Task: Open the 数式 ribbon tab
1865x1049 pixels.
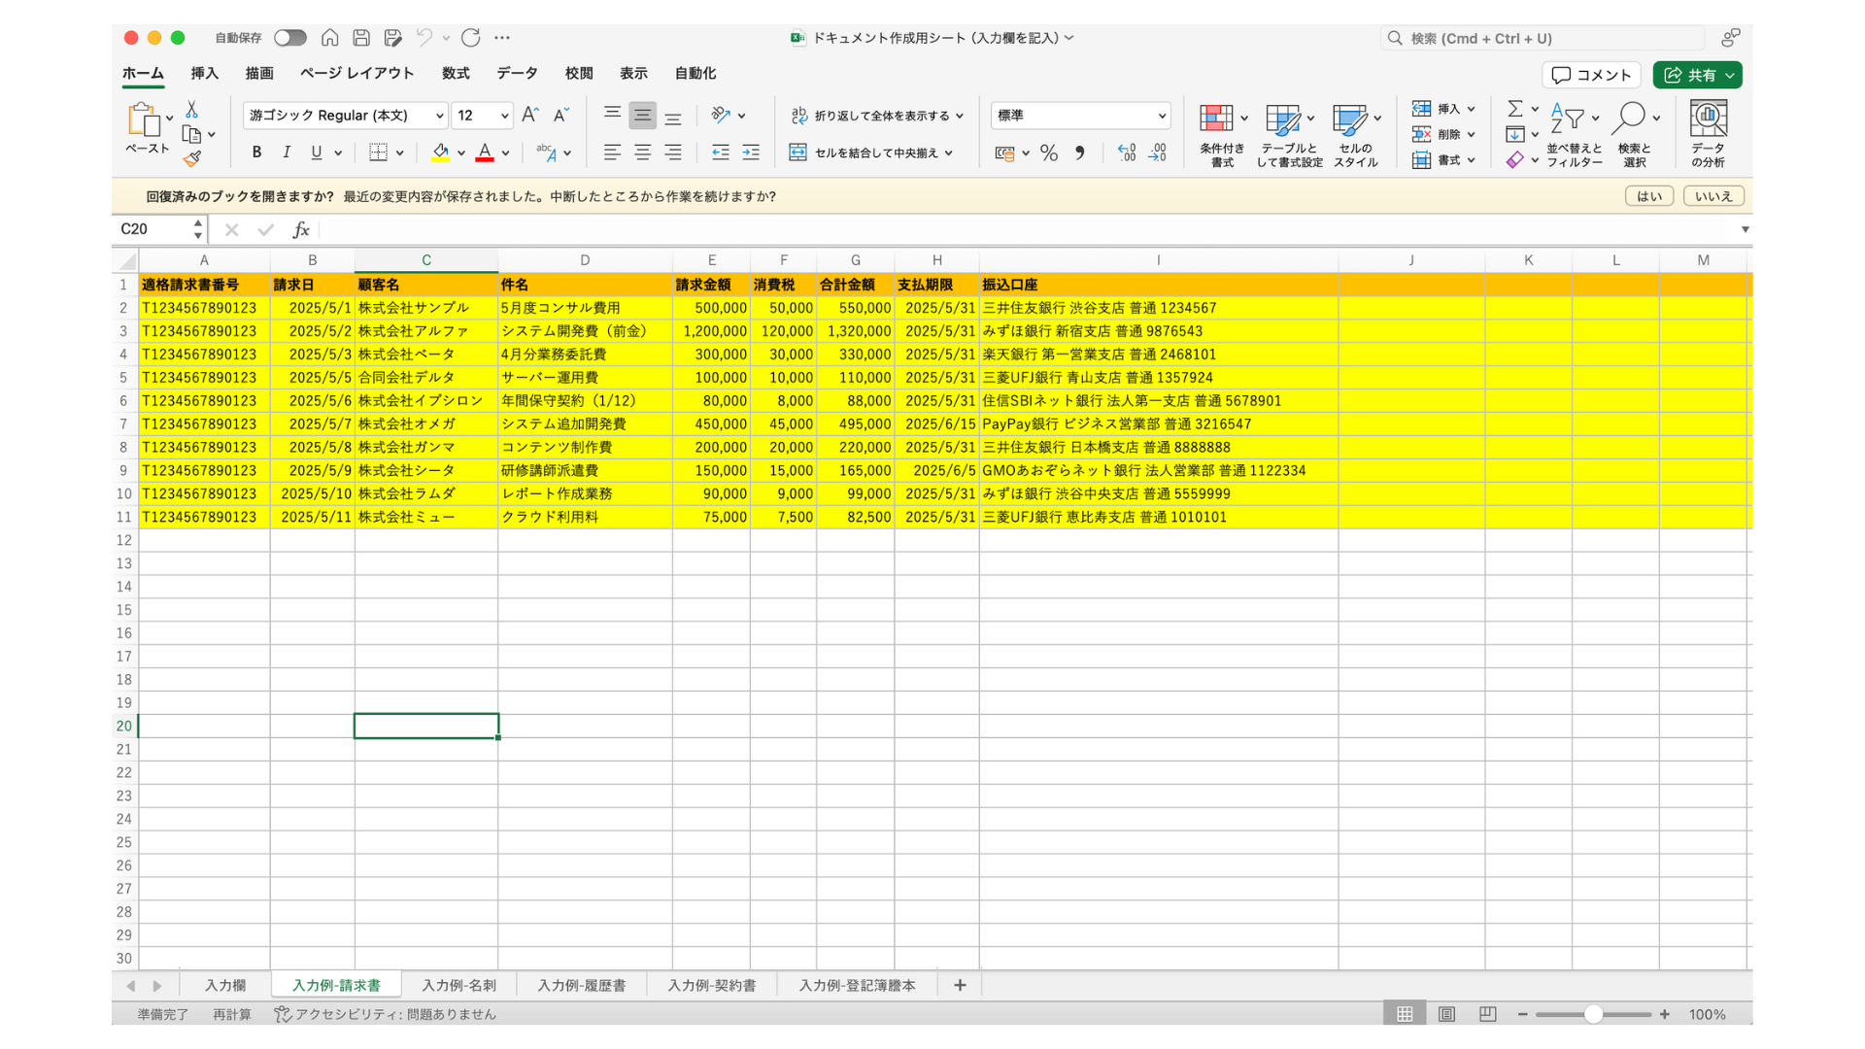Action: pyautogui.click(x=455, y=74)
